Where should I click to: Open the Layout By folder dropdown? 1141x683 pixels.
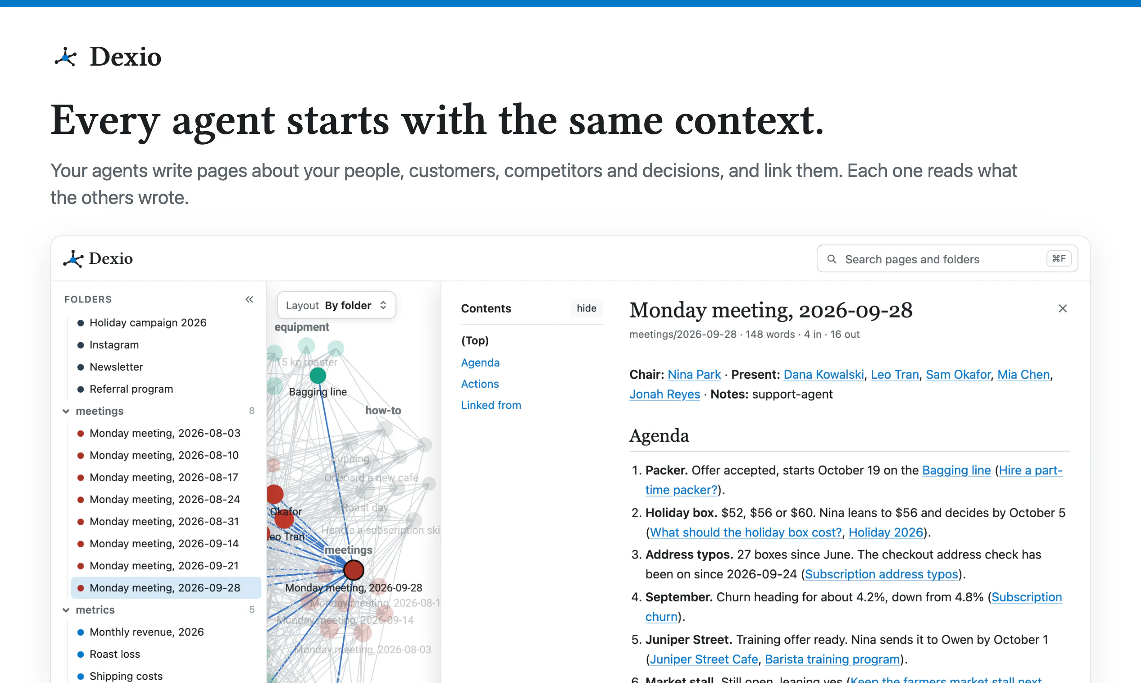pos(336,305)
